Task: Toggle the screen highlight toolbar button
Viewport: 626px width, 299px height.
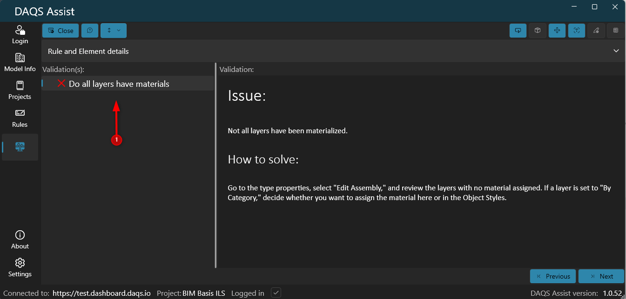Action: pyautogui.click(x=518, y=30)
